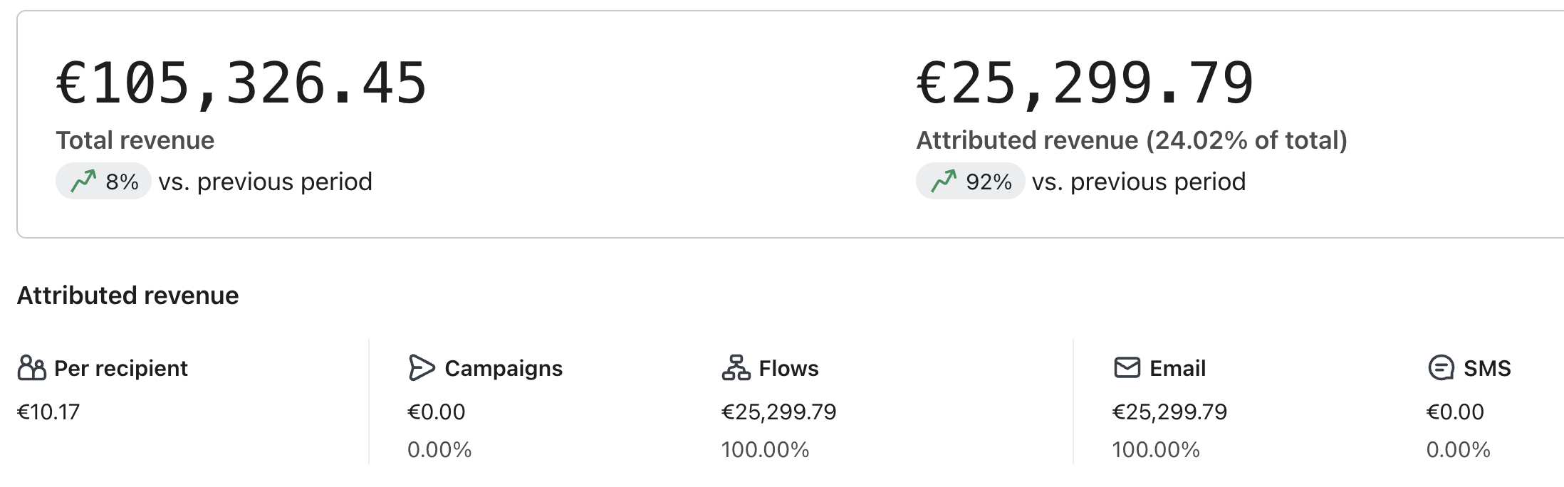The height and width of the screenshot is (487, 1564).
Task: Click the Campaigns paper plane icon
Action: [x=421, y=368]
